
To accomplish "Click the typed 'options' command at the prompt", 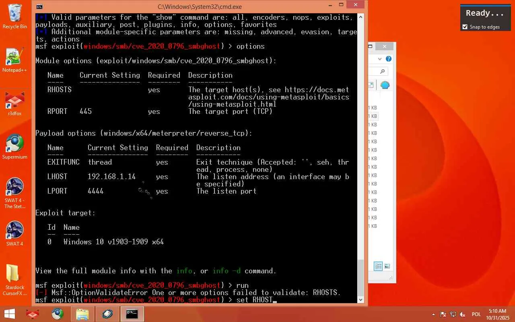I will pos(251,46).
